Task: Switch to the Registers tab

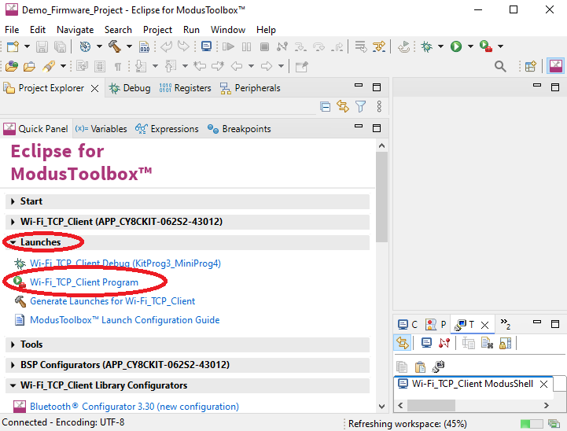Action: (x=185, y=88)
